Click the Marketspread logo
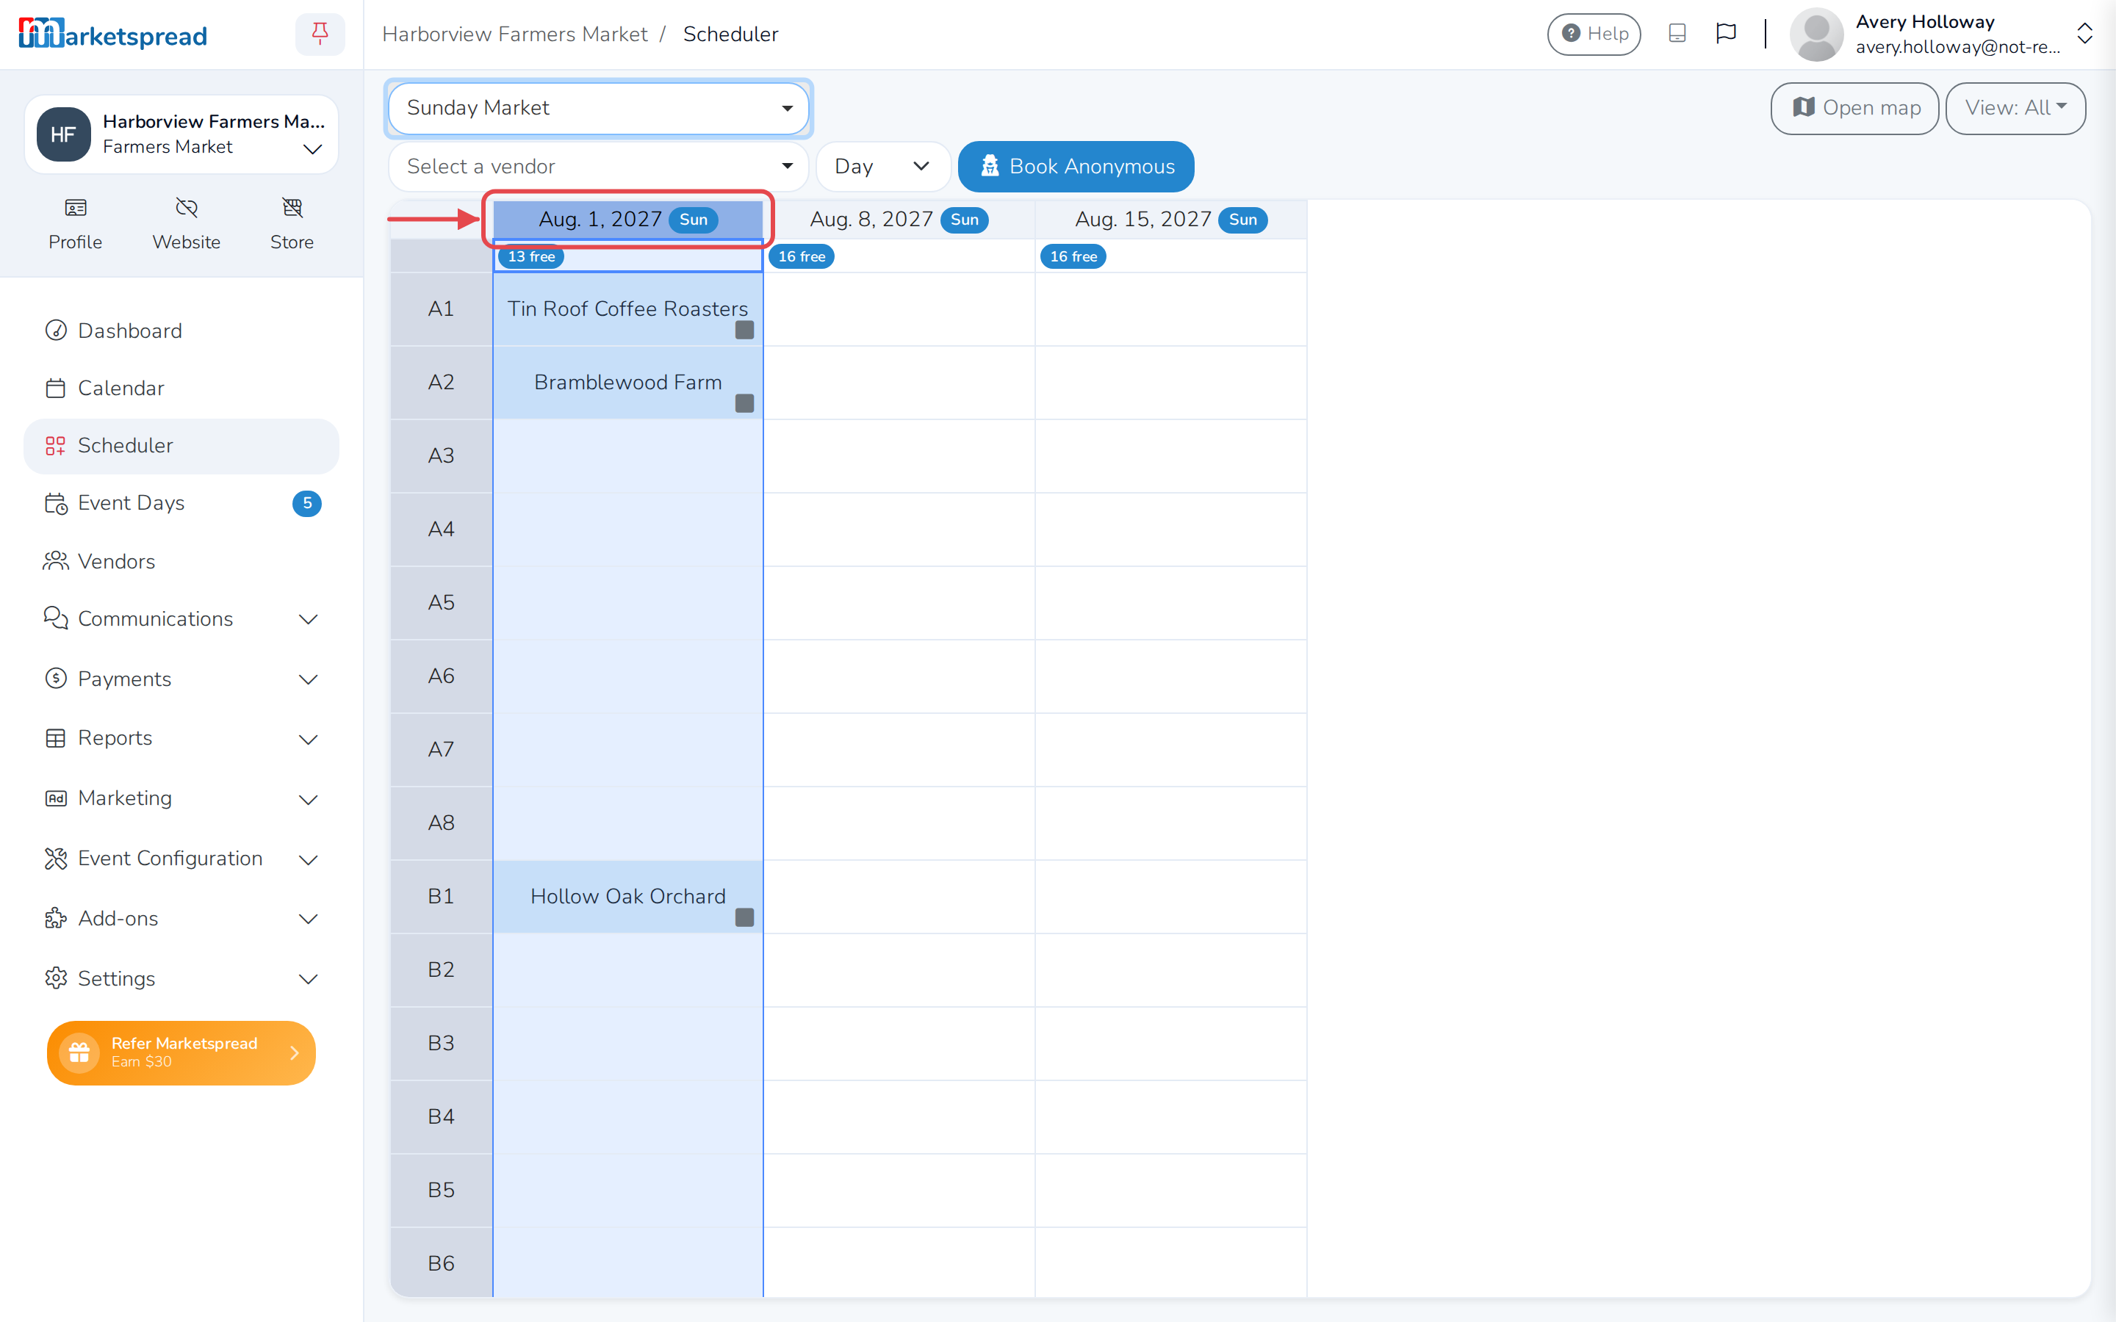This screenshot has height=1322, width=2116. click(x=113, y=34)
